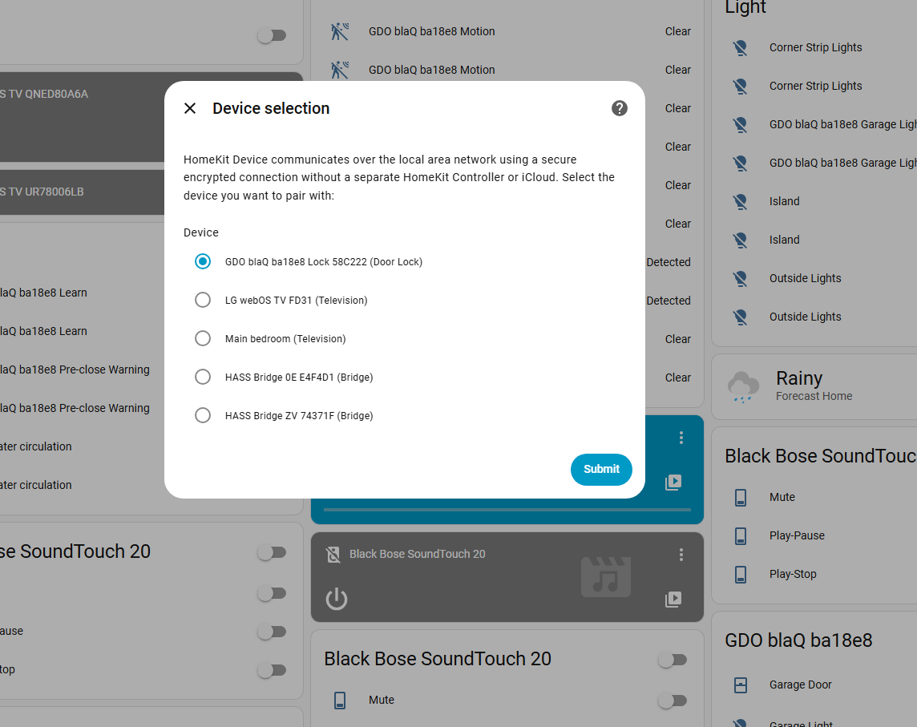Click the Garage Door icon in GDO blaQ card
The image size is (917, 727).
[741, 685]
